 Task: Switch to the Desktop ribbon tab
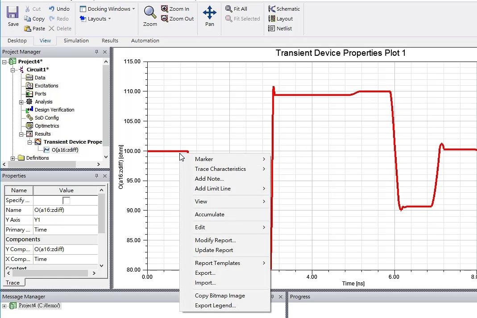pos(17,41)
